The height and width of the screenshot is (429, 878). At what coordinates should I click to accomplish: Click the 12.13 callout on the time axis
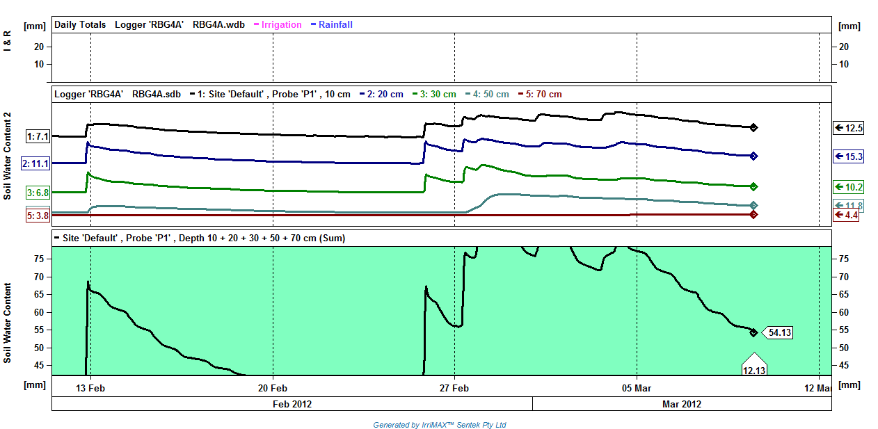(754, 369)
